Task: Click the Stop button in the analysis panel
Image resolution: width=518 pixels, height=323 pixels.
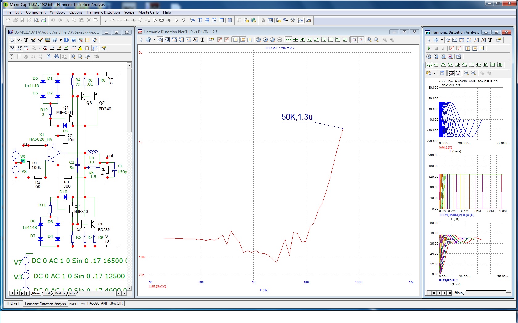Action: click(x=436, y=48)
